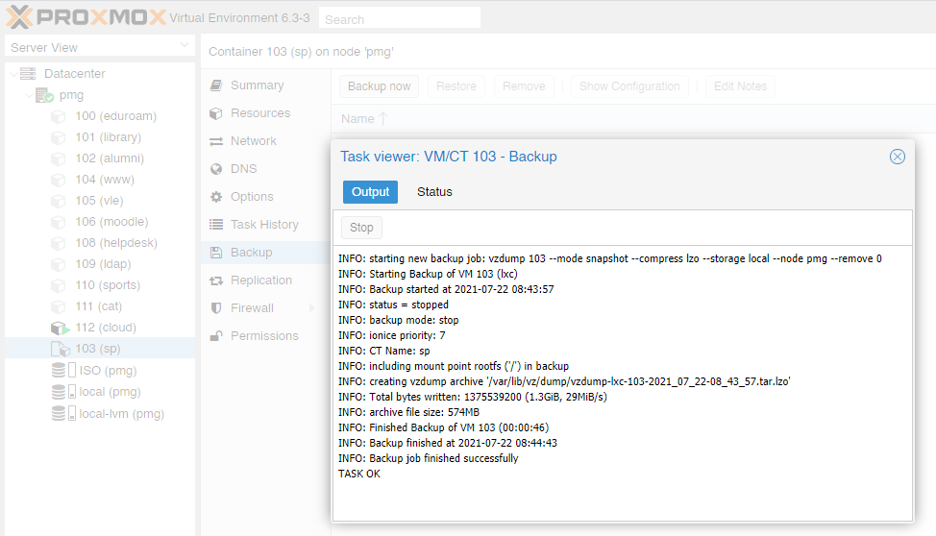Click the pmg node icon
Screen dimensions: 936x536
tap(45, 95)
